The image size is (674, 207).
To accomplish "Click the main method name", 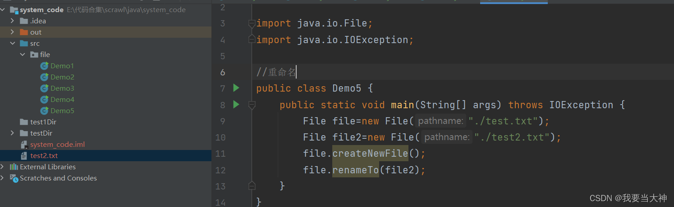I will [x=402, y=105].
